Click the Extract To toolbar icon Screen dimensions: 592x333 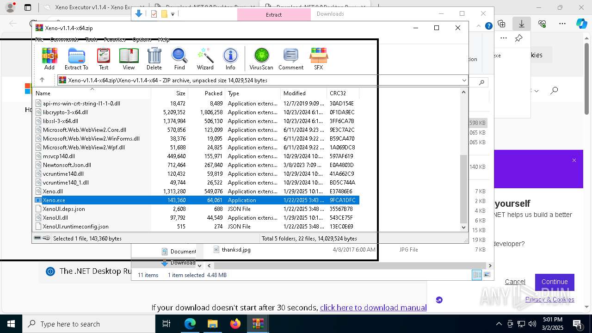[76, 59]
